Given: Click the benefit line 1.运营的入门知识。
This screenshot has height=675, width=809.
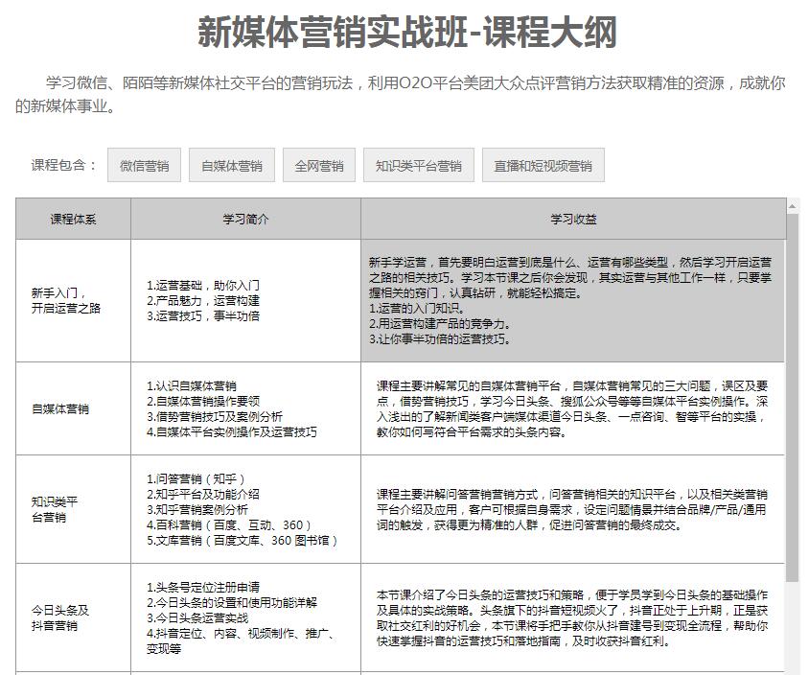Looking at the screenshot, I should 417,309.
